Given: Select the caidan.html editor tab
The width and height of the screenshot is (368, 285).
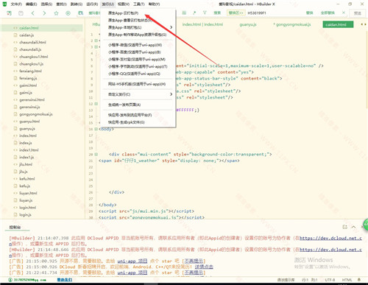Looking at the screenshot, I should (x=338, y=24).
